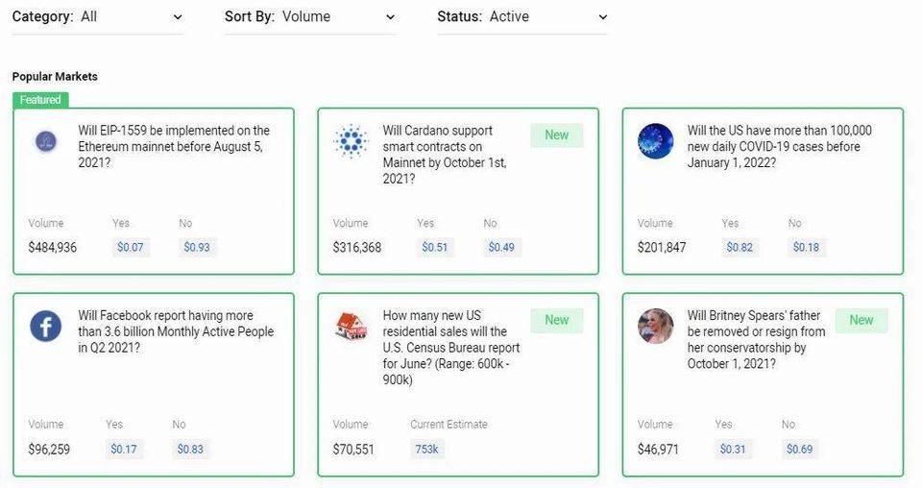Click the $484,936 volume value
Image resolution: width=922 pixels, height=488 pixels.
pyautogui.click(x=52, y=248)
